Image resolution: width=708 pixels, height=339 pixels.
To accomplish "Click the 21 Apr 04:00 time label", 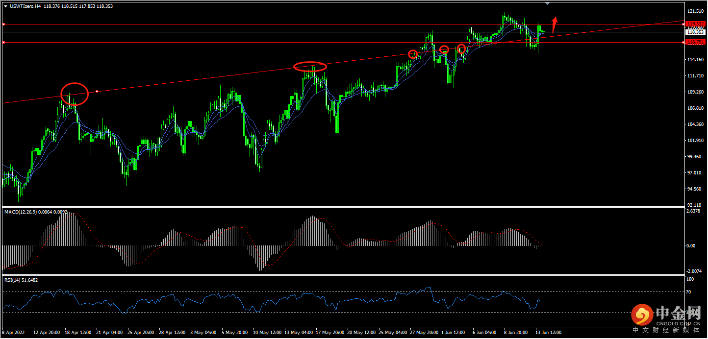I will tap(109, 332).
